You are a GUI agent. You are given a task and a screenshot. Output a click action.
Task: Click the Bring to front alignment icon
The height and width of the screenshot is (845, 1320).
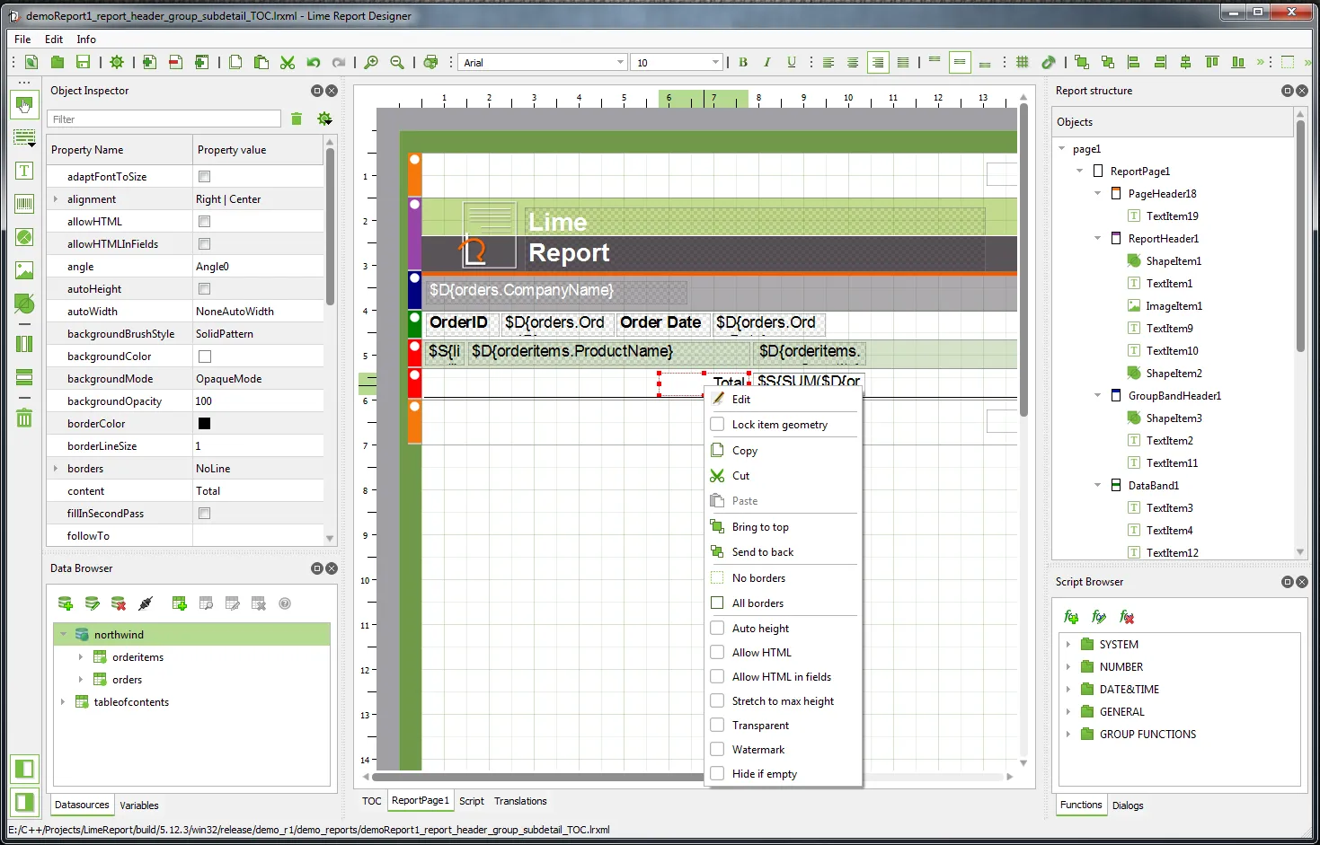(1082, 62)
